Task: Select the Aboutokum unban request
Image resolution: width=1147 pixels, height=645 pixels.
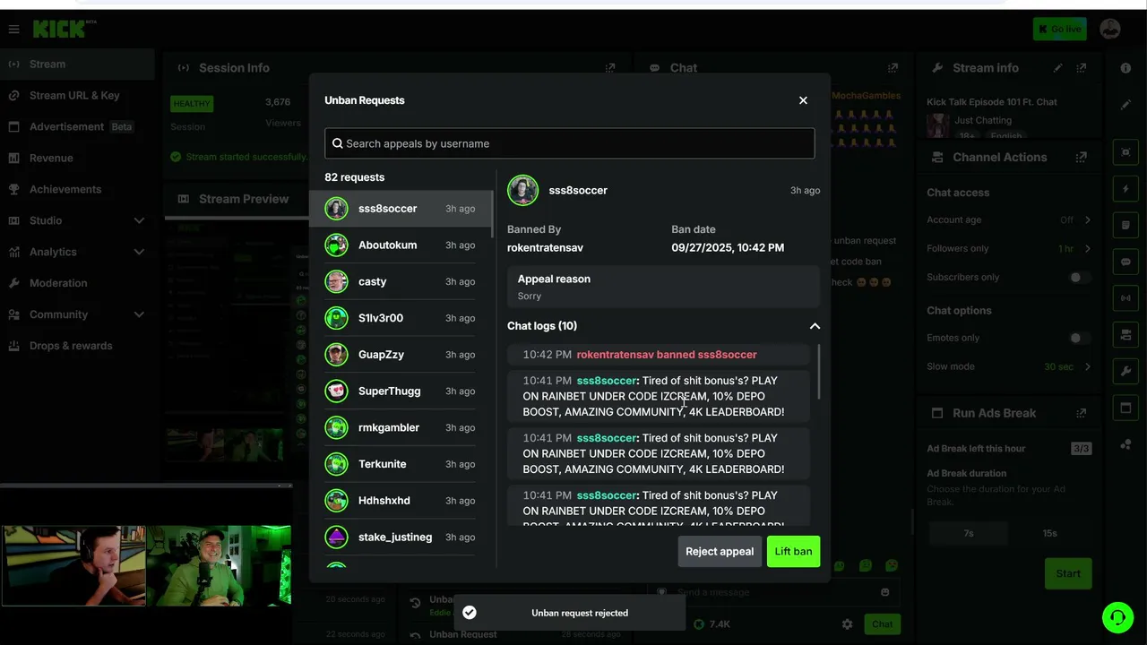Action: [x=401, y=245]
